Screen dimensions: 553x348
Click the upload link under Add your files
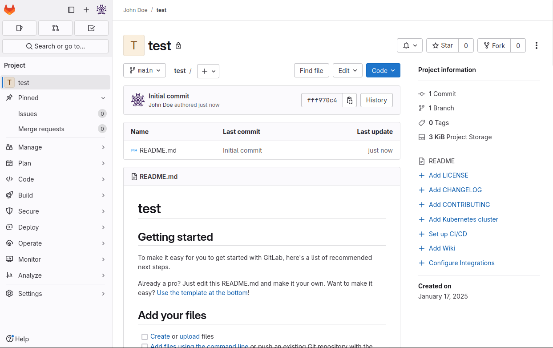190,336
